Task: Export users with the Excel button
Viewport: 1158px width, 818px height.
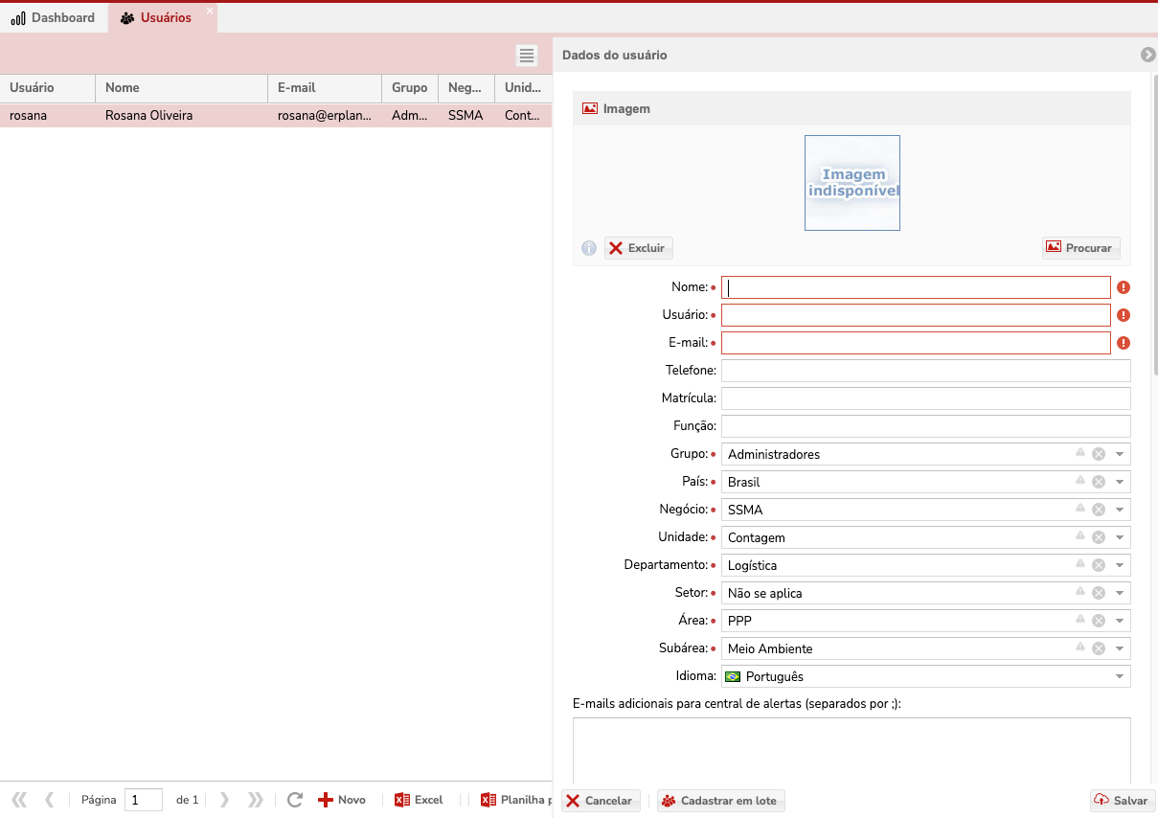Action: tap(419, 800)
